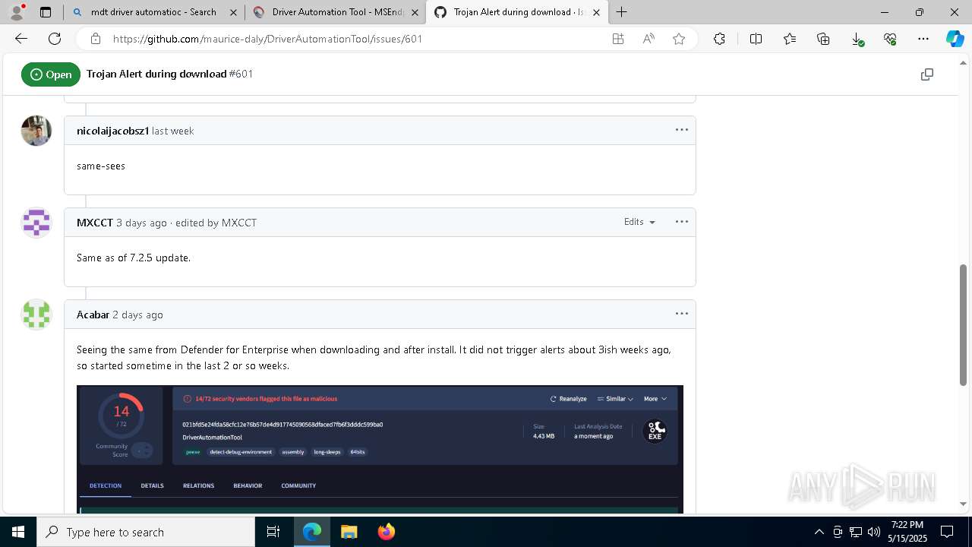
Task: Close the Driver Automation Tool tab
Action: pos(415,12)
